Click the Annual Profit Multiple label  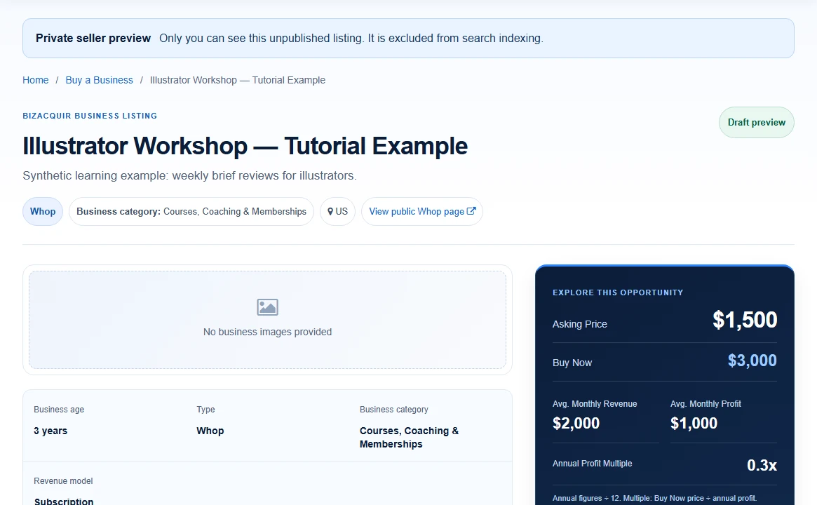pos(592,464)
